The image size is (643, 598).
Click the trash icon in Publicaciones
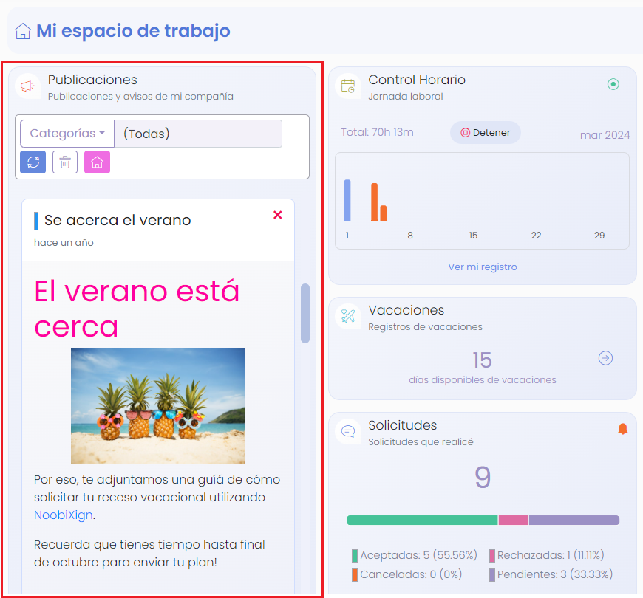pyautogui.click(x=65, y=162)
